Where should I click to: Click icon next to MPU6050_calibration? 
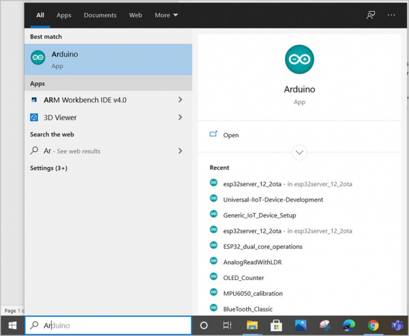213,292
